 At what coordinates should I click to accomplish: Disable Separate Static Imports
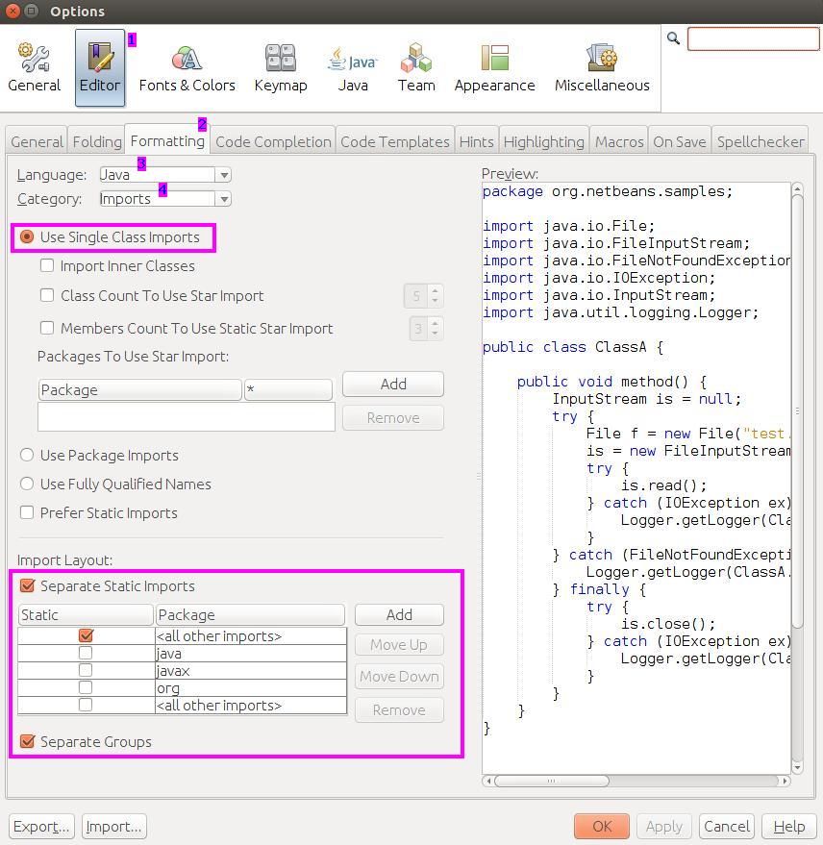point(28,584)
